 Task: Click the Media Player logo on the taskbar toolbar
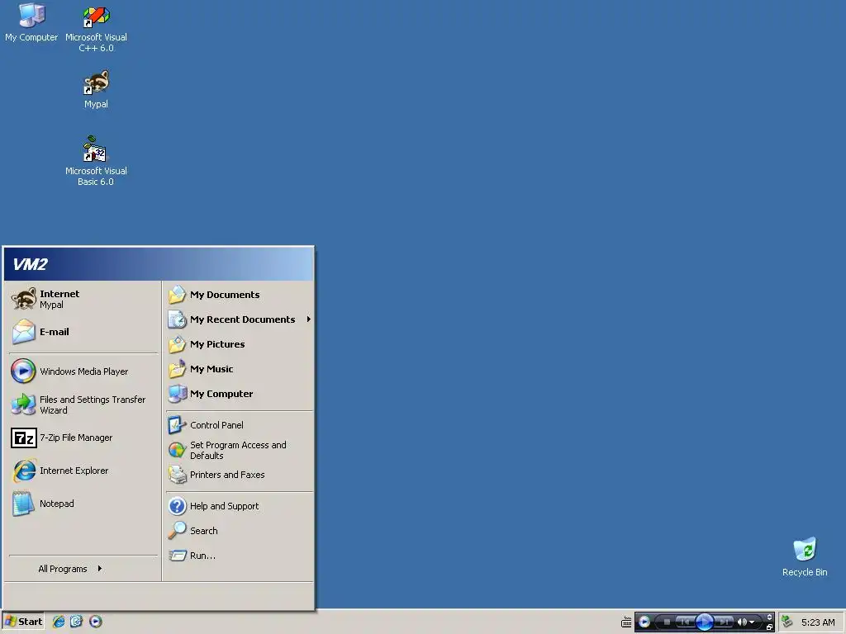point(644,622)
